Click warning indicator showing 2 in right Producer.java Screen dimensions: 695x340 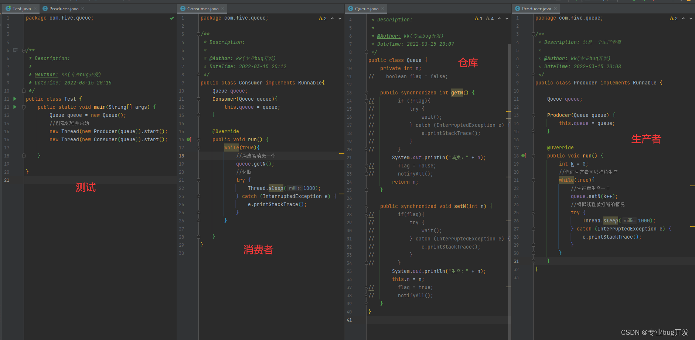pyautogui.click(x=674, y=18)
